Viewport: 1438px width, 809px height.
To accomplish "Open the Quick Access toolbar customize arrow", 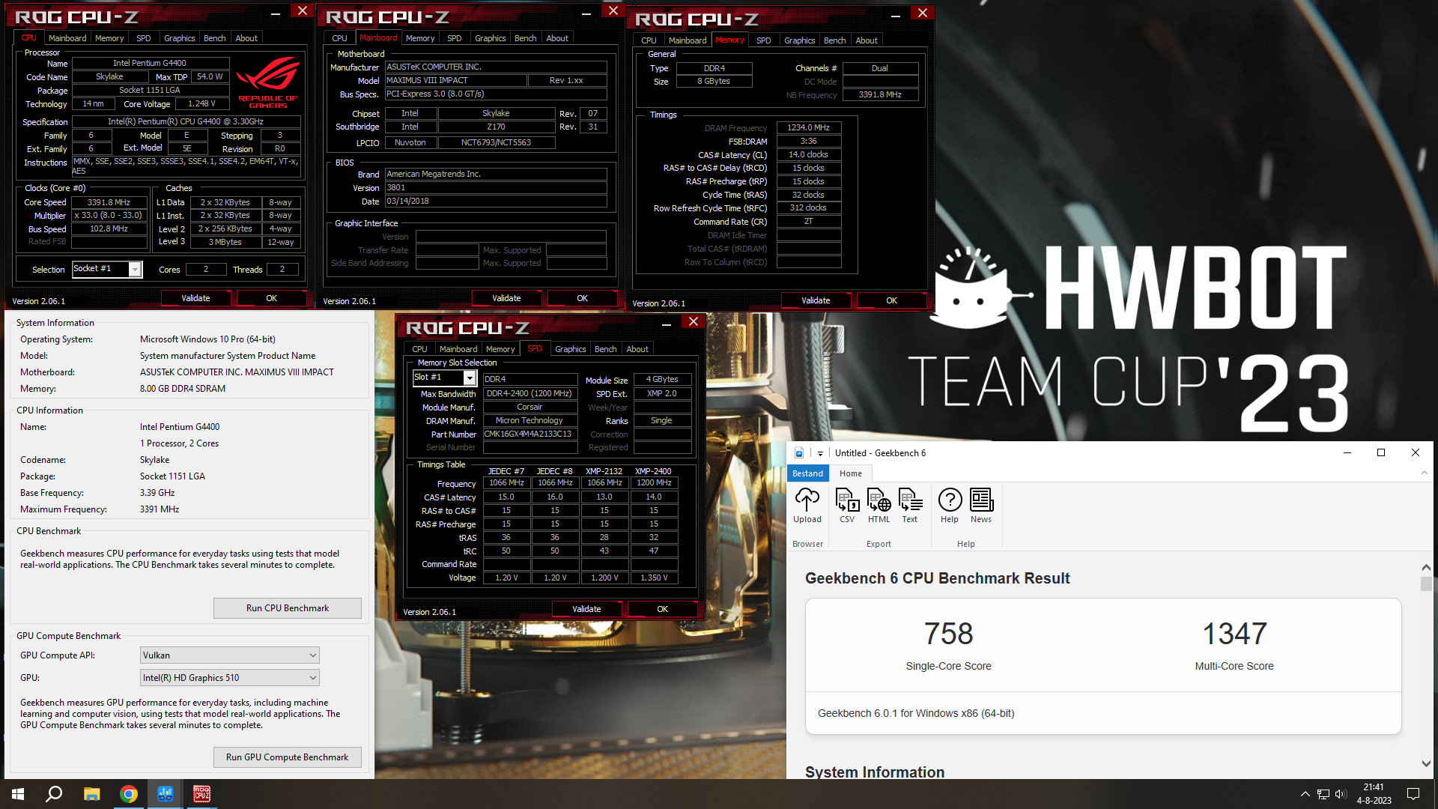I will click(x=820, y=453).
